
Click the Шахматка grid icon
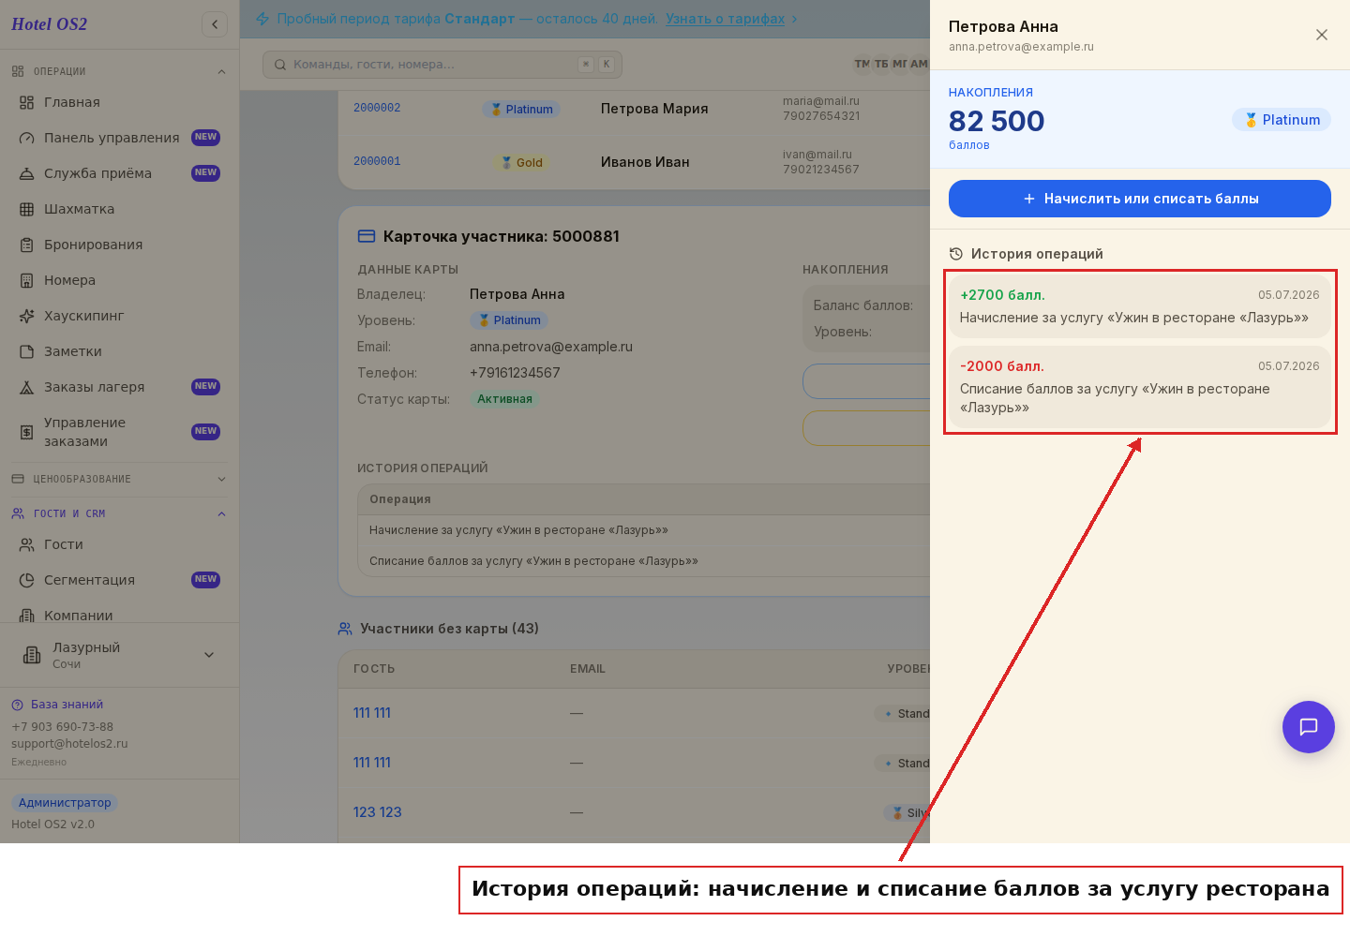point(26,209)
